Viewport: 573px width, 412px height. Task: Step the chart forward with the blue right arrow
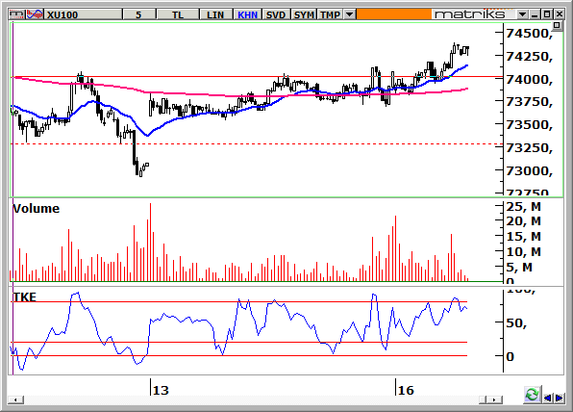click(560, 398)
